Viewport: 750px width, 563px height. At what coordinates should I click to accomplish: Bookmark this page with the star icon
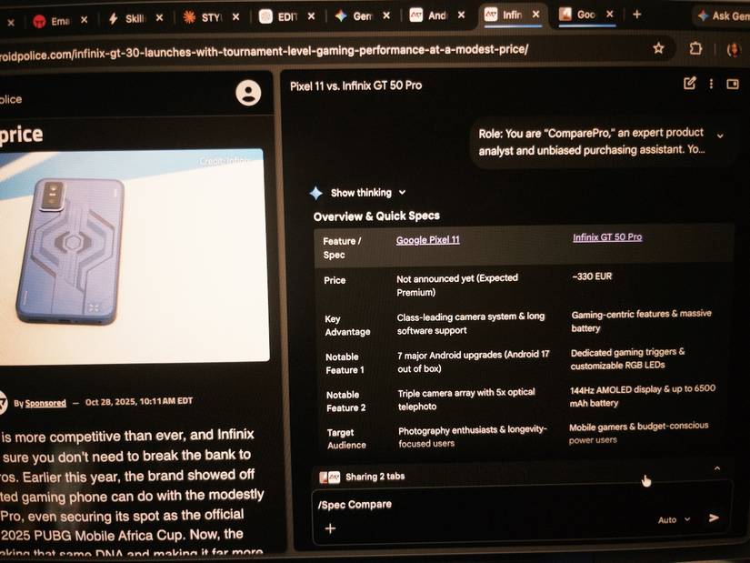click(659, 48)
